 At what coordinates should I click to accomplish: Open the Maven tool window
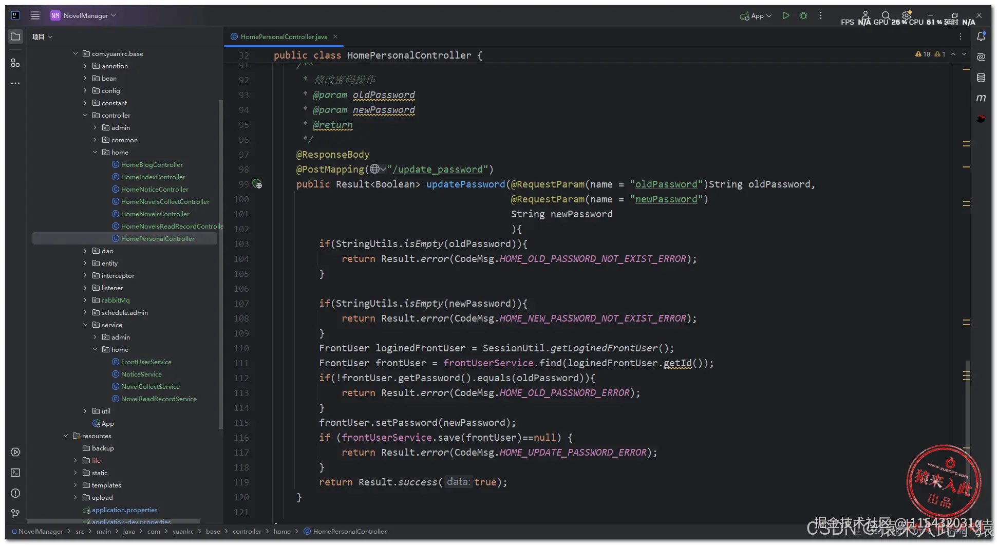[981, 98]
